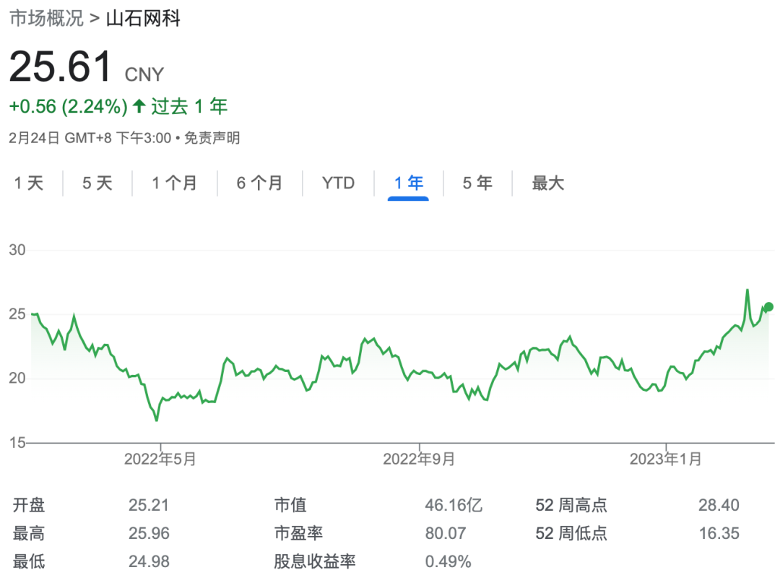Switch to the 6 个月 range tab
The width and height of the screenshot is (780, 583).
[260, 183]
